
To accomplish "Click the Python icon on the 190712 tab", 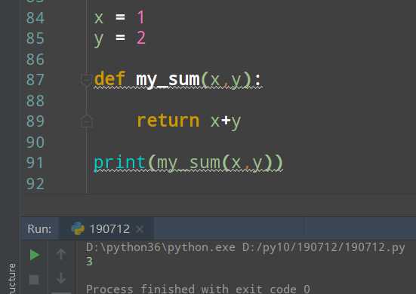I will (x=78, y=228).
